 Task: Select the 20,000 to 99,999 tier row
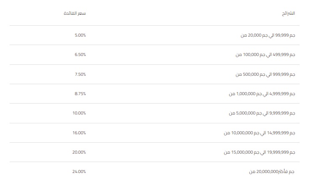155,35
